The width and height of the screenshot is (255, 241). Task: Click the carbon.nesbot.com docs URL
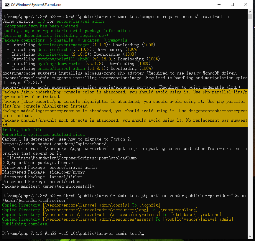click(x=54, y=144)
